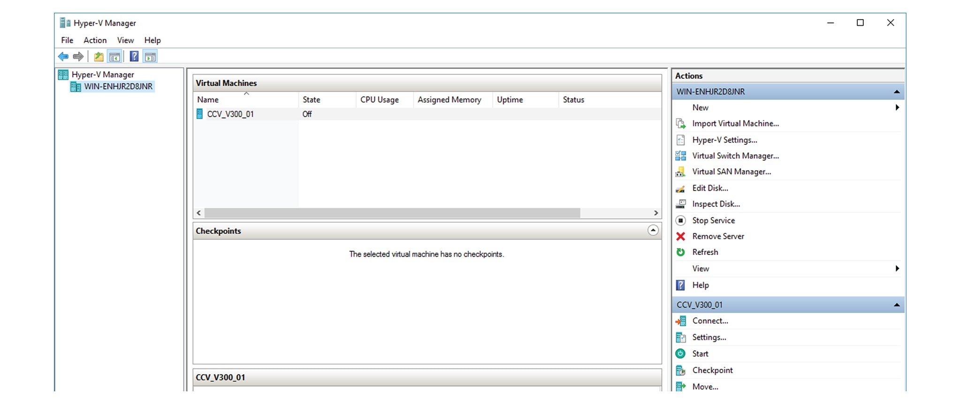The height and width of the screenshot is (404, 960).
Task: Click the Virtual Machines pane header
Action: [x=427, y=83]
